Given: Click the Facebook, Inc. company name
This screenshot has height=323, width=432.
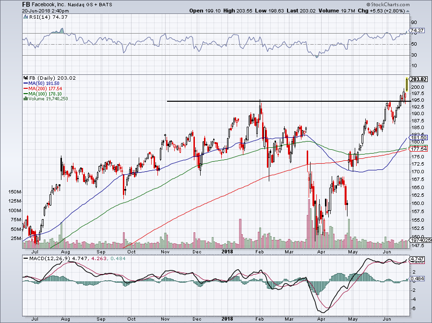Looking at the screenshot, I should (x=48, y=5).
